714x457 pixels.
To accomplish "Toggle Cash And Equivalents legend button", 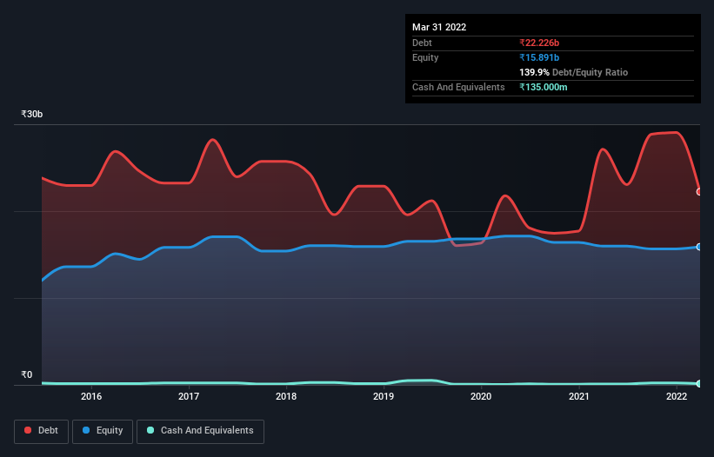I will [200, 431].
